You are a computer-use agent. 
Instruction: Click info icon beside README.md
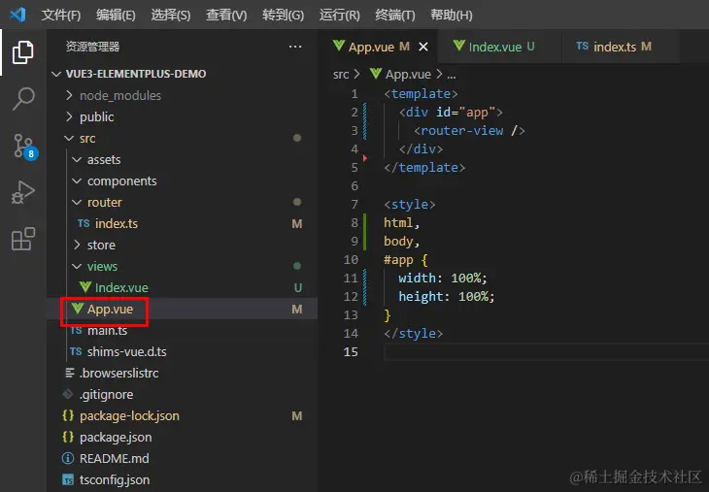tap(68, 458)
